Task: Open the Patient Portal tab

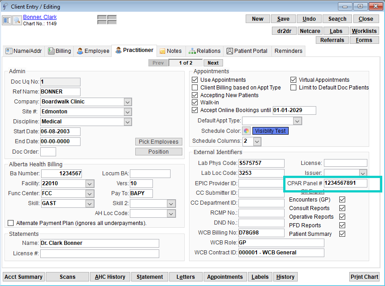Action: pos(247,51)
